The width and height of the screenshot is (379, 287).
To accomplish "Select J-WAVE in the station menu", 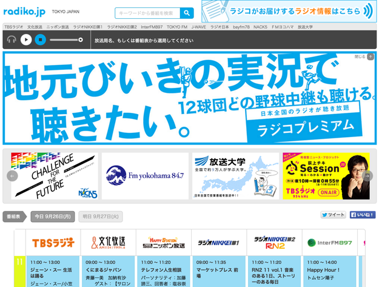I will pyautogui.click(x=198, y=27).
